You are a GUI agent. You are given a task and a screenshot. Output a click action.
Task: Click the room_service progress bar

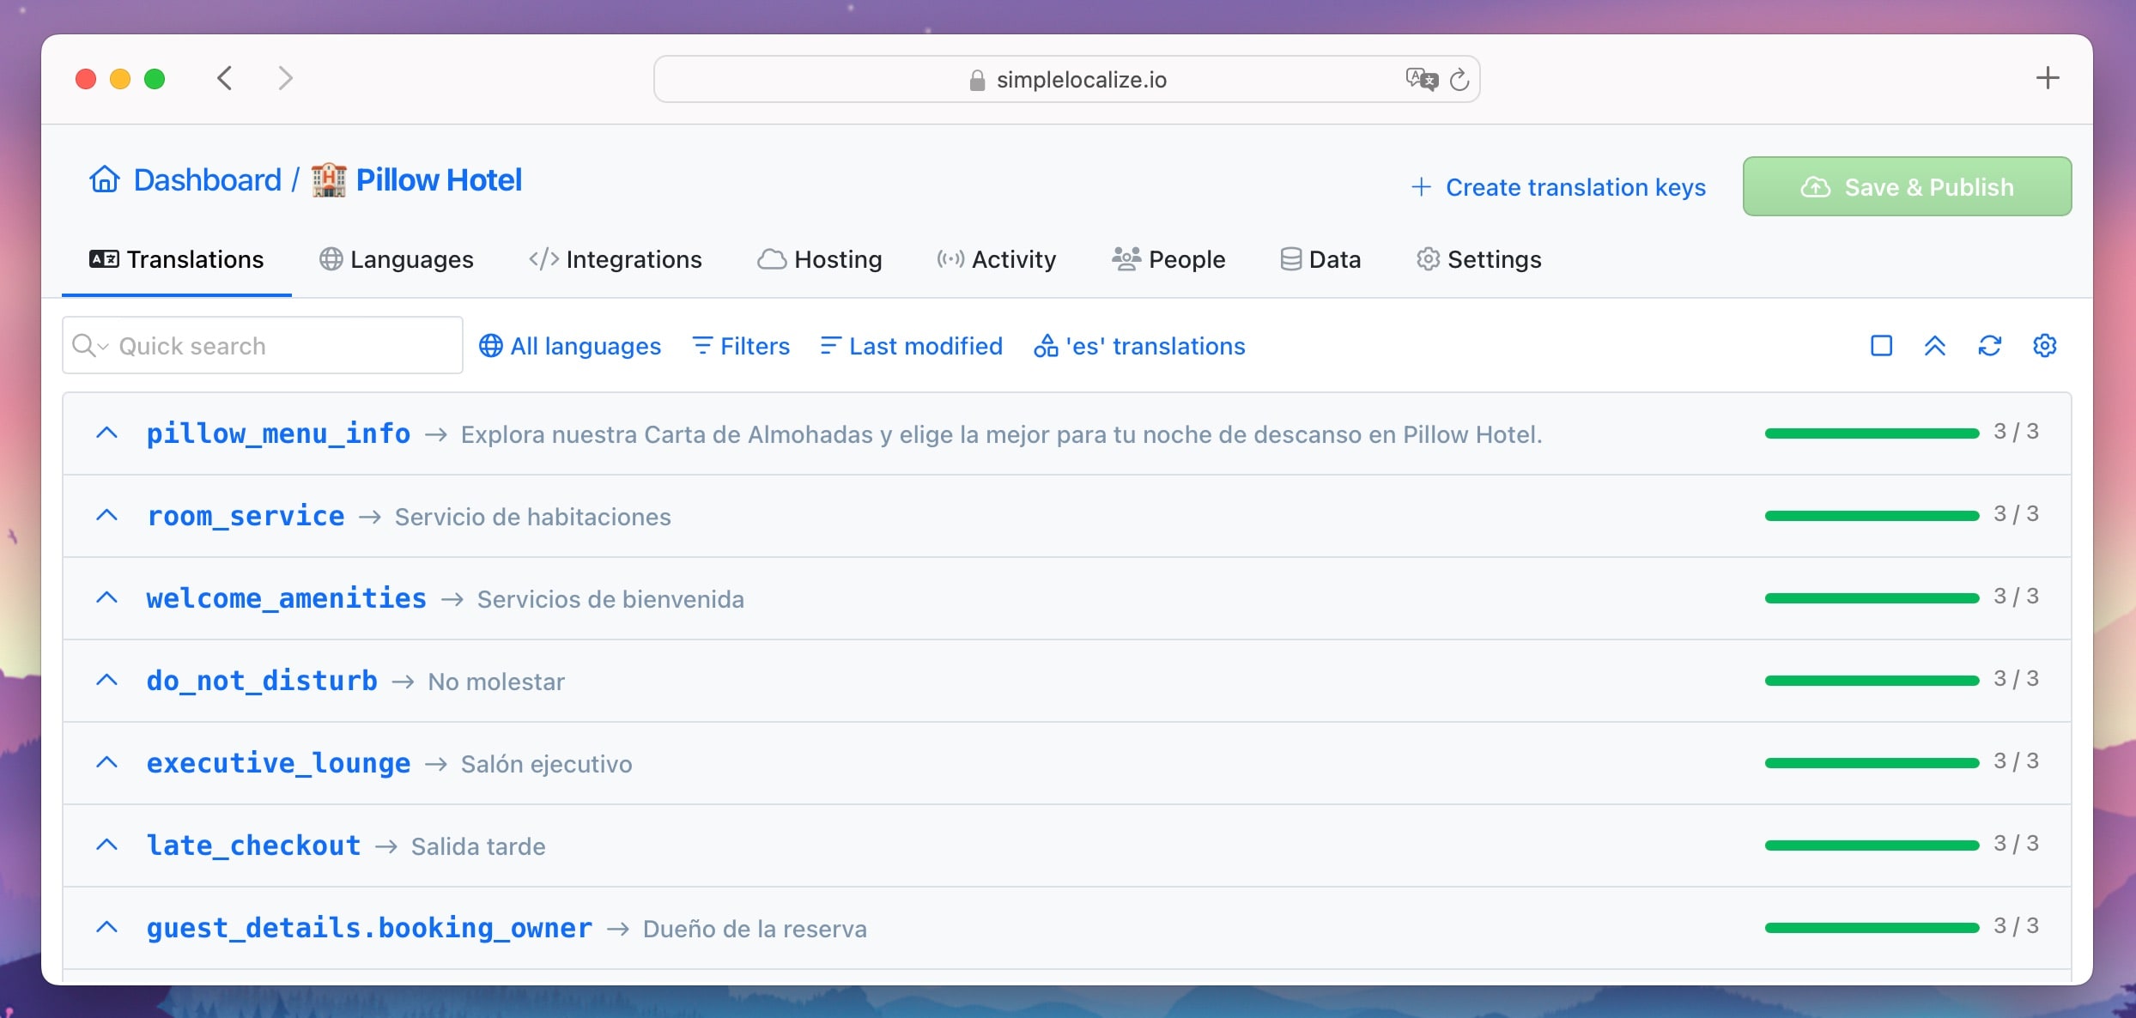coord(1872,516)
